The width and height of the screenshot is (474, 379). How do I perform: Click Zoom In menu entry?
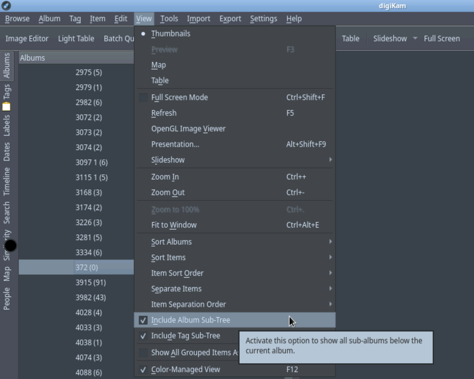coord(235,177)
